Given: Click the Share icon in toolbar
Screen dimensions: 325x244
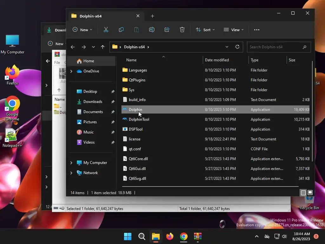Looking at the screenshot, I should [x=167, y=30].
